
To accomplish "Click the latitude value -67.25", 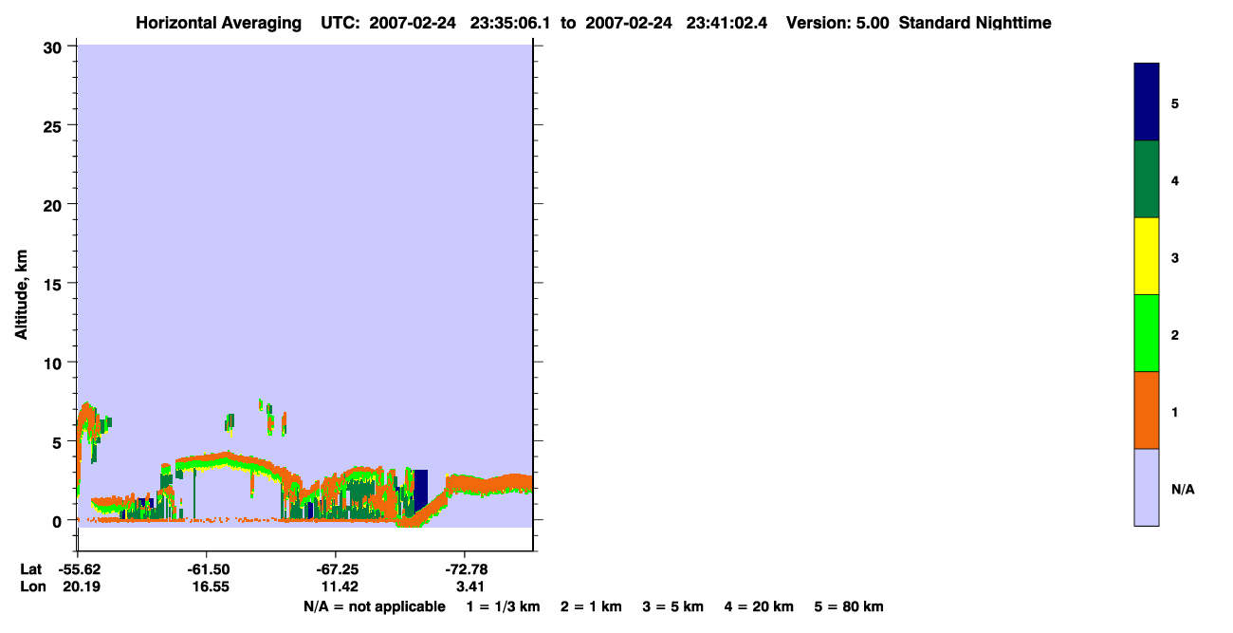I will coord(336,568).
